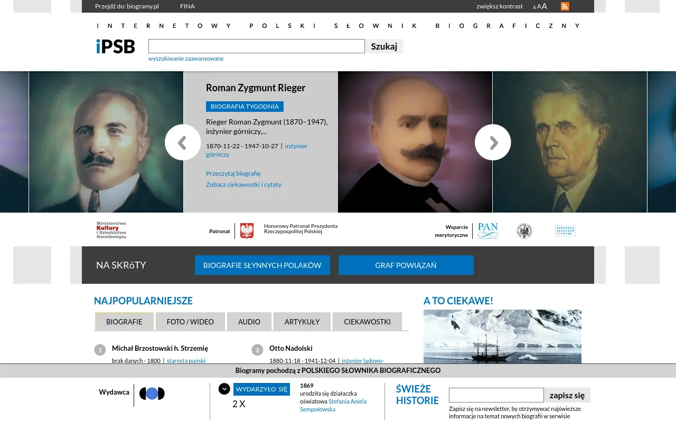Focus the newsletter email input field
The height and width of the screenshot is (422, 676).
point(496,395)
